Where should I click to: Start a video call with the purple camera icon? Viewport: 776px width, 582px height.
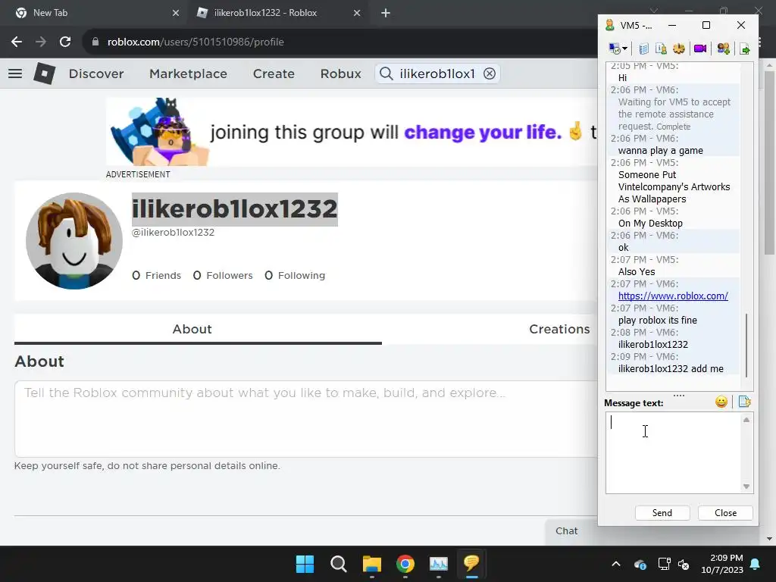coord(700,48)
